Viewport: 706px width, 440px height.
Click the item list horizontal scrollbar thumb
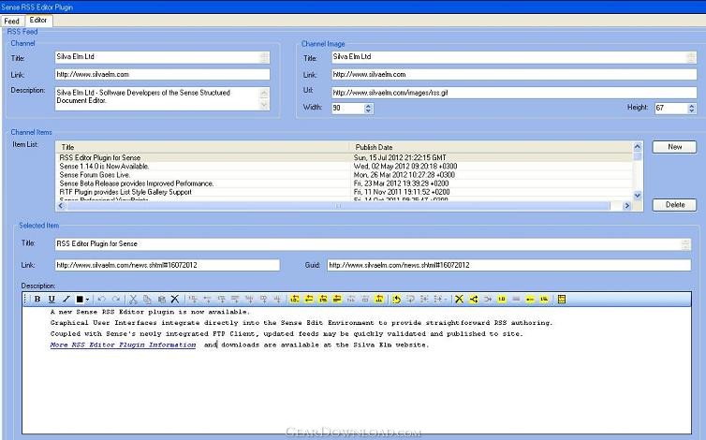pyautogui.click(x=338, y=206)
